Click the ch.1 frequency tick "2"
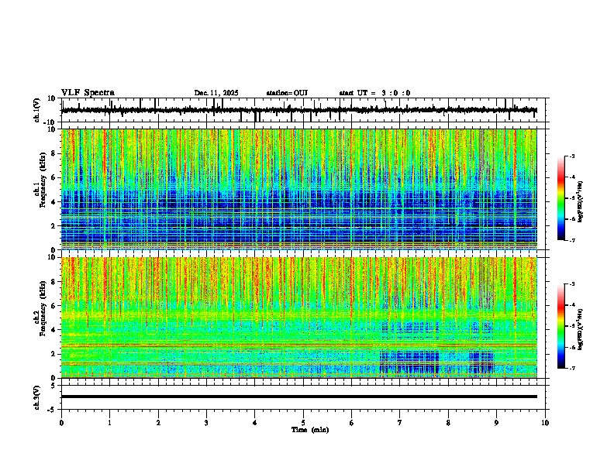The image size is (614, 474). point(55,226)
